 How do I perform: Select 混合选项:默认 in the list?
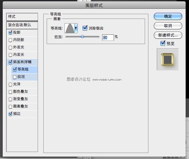22,25
